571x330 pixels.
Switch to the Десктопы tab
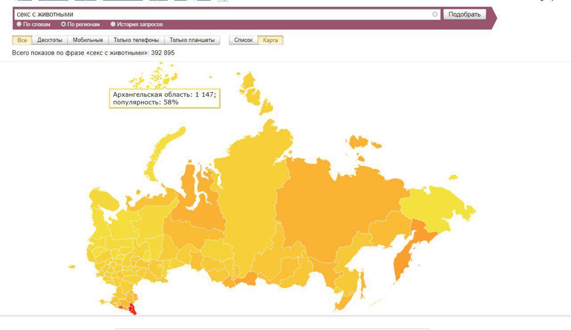coord(50,40)
